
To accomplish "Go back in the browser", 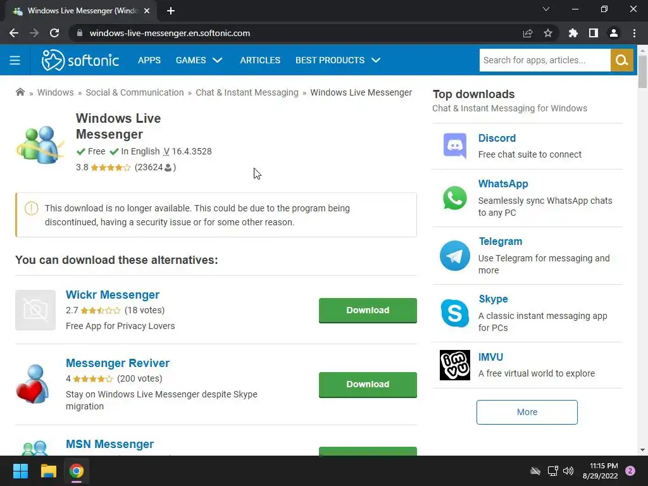I will click(x=14, y=33).
